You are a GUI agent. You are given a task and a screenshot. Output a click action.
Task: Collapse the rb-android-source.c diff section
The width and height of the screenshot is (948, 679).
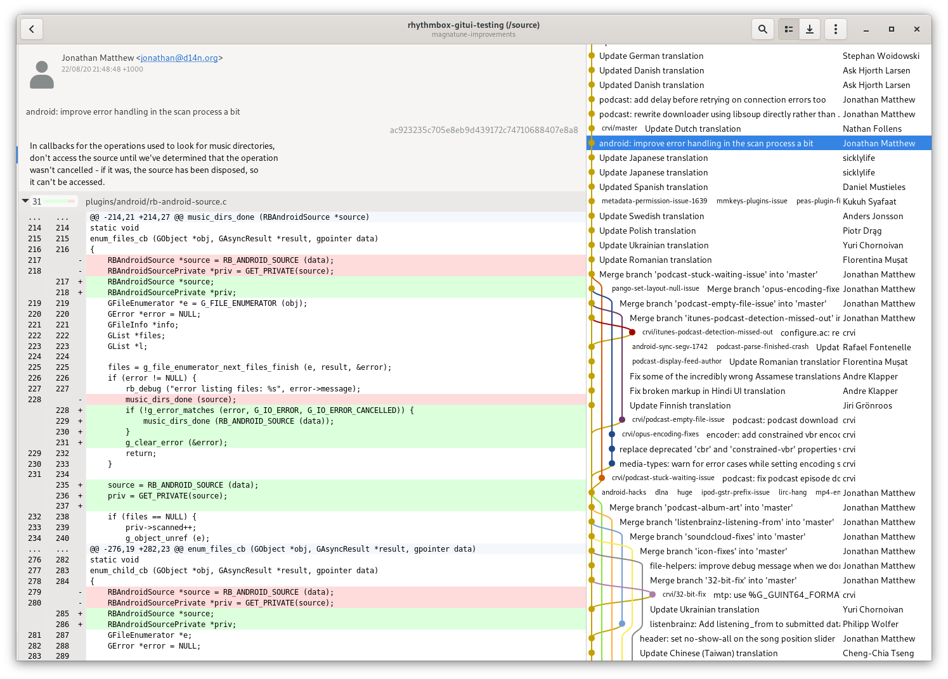point(26,201)
